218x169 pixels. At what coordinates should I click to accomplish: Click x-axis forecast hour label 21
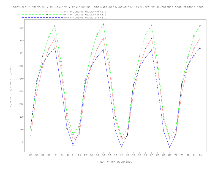(73, 155)
